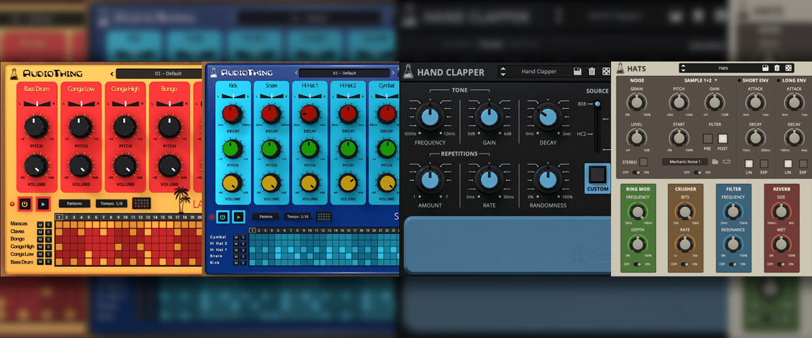
Task: Click the loop icon beside Mechanic Noise 1
Action: [727, 162]
